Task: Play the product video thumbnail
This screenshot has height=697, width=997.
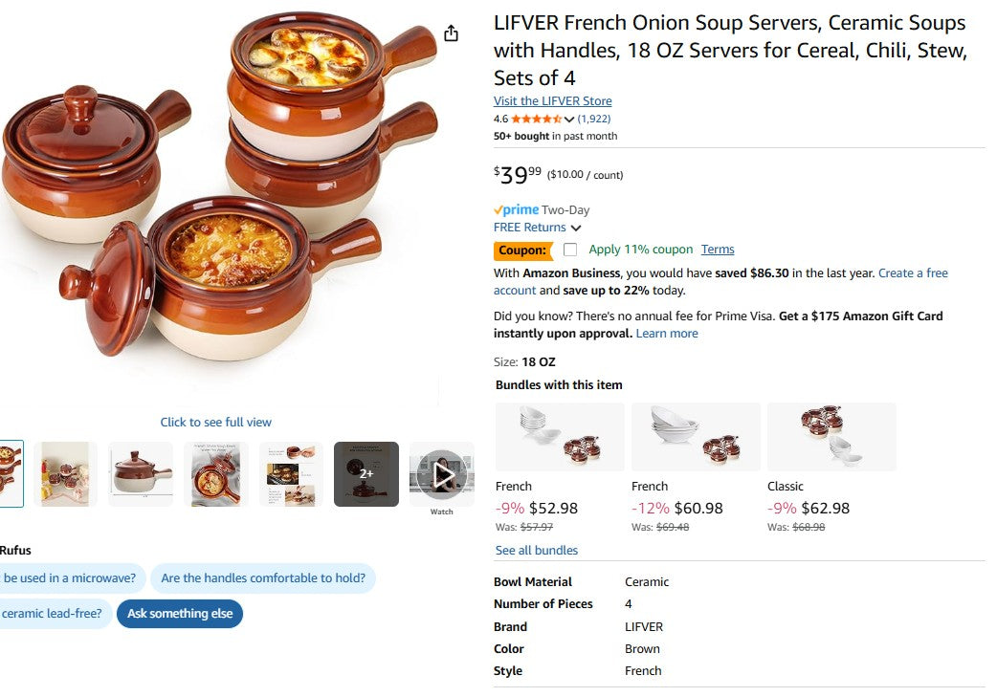Action: pos(441,473)
